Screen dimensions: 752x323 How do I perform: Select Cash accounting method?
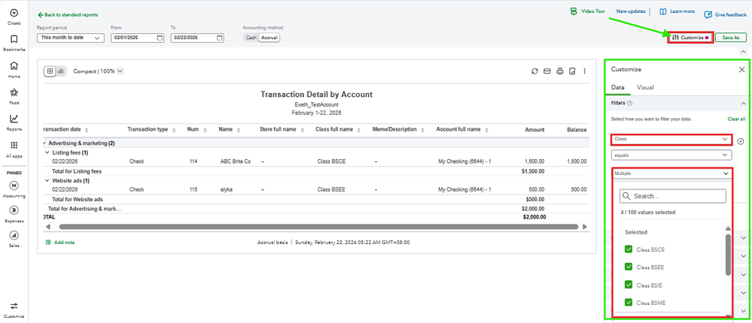(251, 38)
